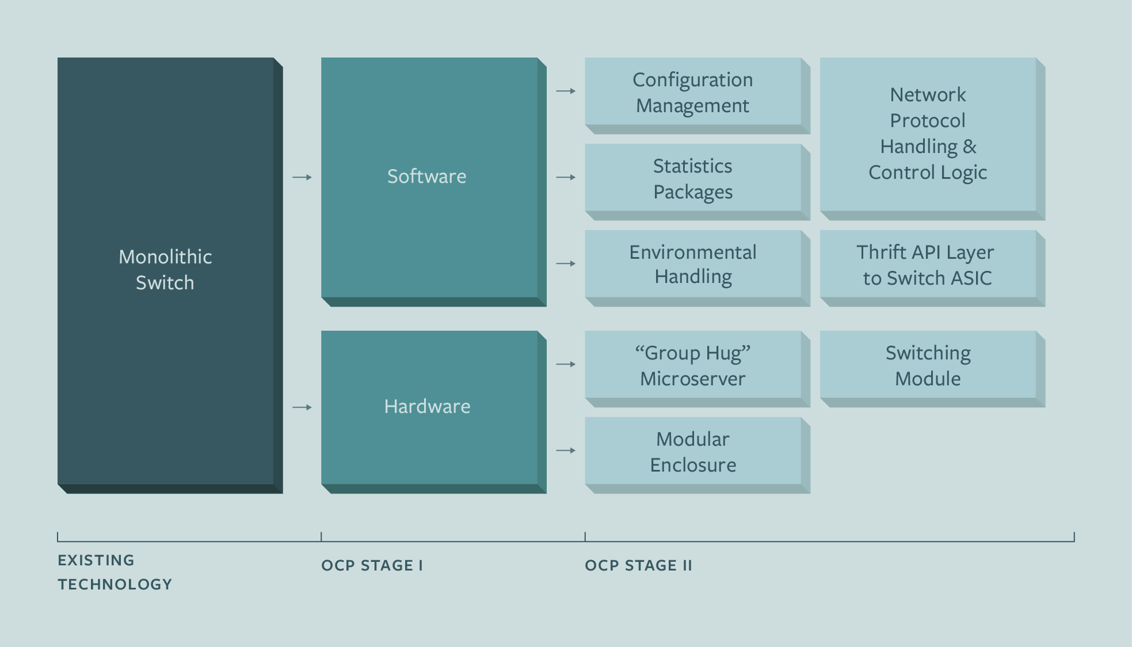
Task: Click the "Group Hug" Microserver box
Action: (x=698, y=369)
